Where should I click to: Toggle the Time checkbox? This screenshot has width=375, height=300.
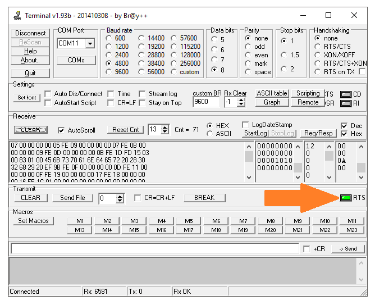[x=111, y=94]
